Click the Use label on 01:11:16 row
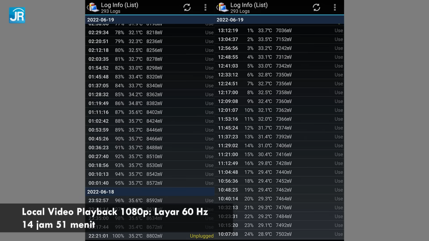 click(x=209, y=112)
